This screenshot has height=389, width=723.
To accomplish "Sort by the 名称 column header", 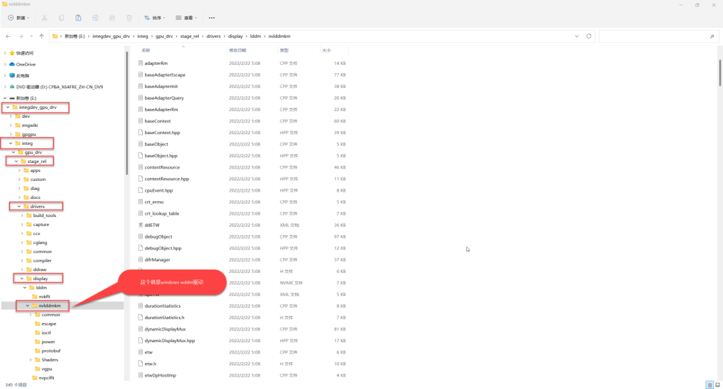I will (x=146, y=51).
